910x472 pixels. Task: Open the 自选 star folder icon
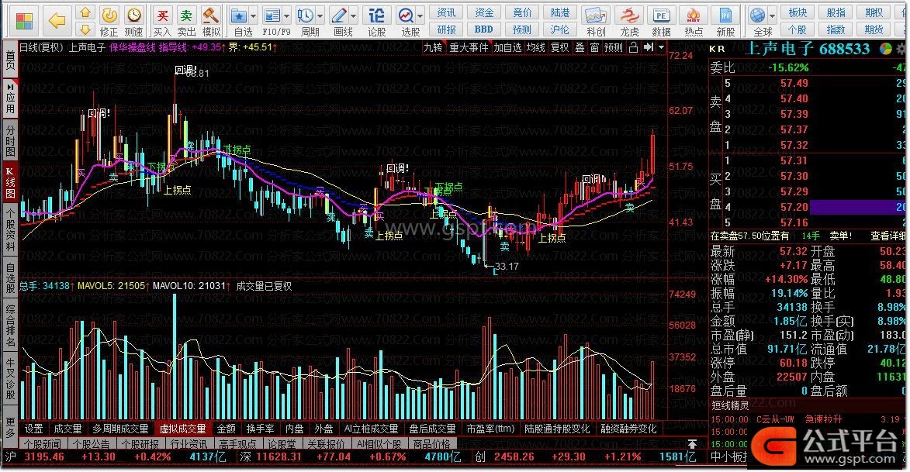[238, 15]
